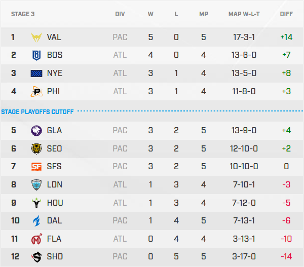Sort standings by the DIFF column header
Viewport: 304px width, 267px height.
coord(286,14)
